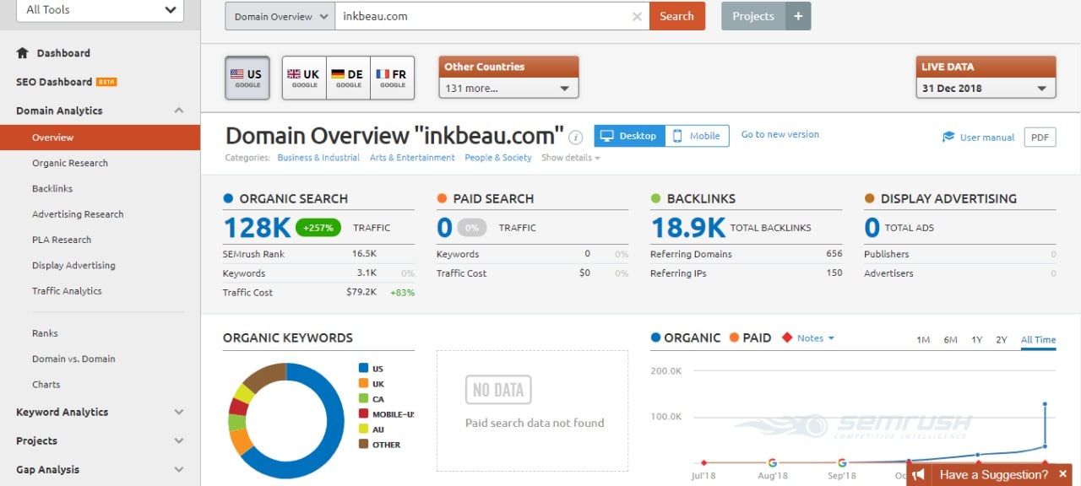The height and width of the screenshot is (486, 1081).
Task: Open PLA Research in sidebar
Action: 62,240
